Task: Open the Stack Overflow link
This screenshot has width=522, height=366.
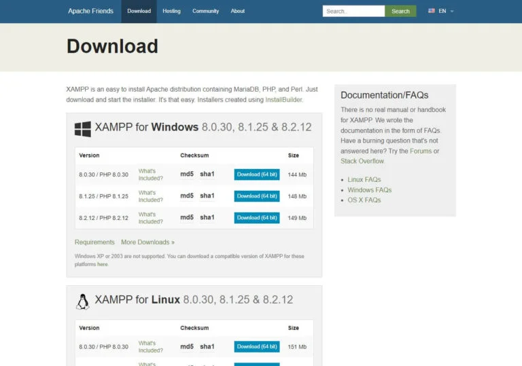Action: [362, 161]
